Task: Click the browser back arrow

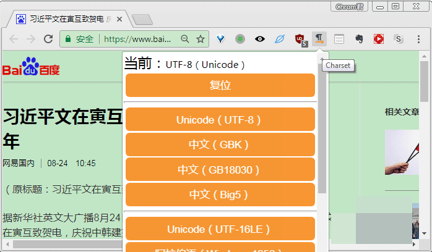Action: click(x=14, y=39)
